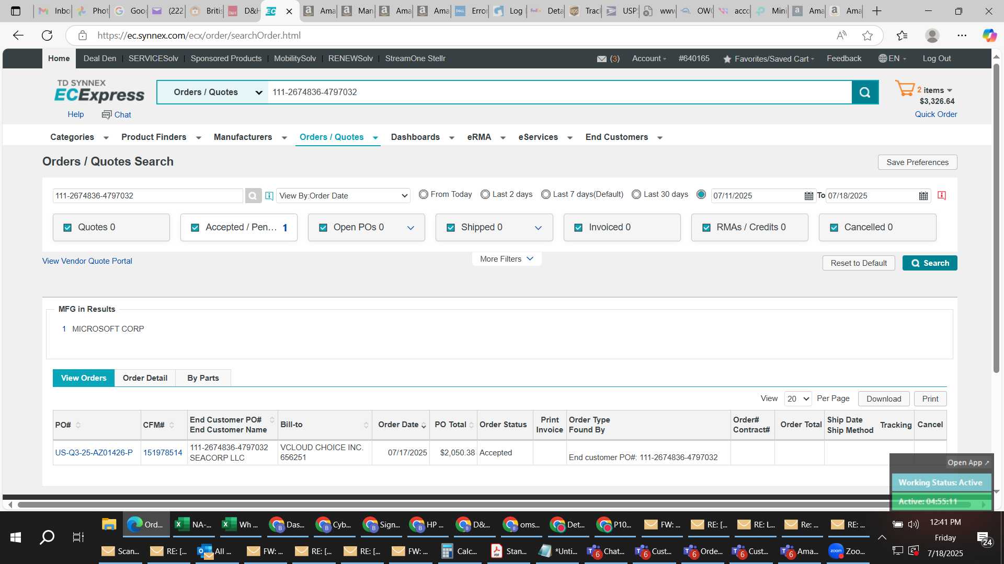Open the To date calendar icon
Image resolution: width=1004 pixels, height=564 pixels.
point(923,196)
